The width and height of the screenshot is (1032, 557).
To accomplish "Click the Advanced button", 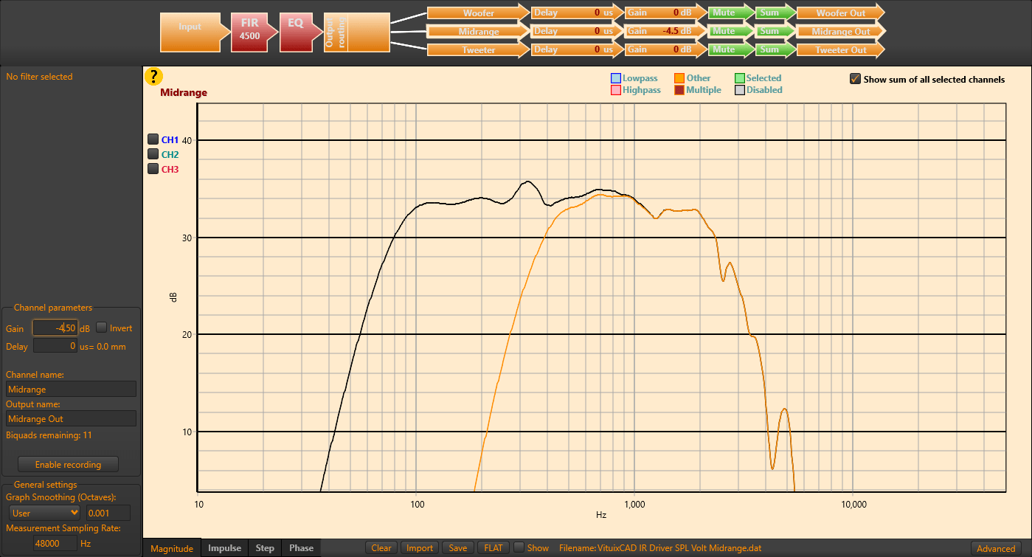I will [x=996, y=548].
